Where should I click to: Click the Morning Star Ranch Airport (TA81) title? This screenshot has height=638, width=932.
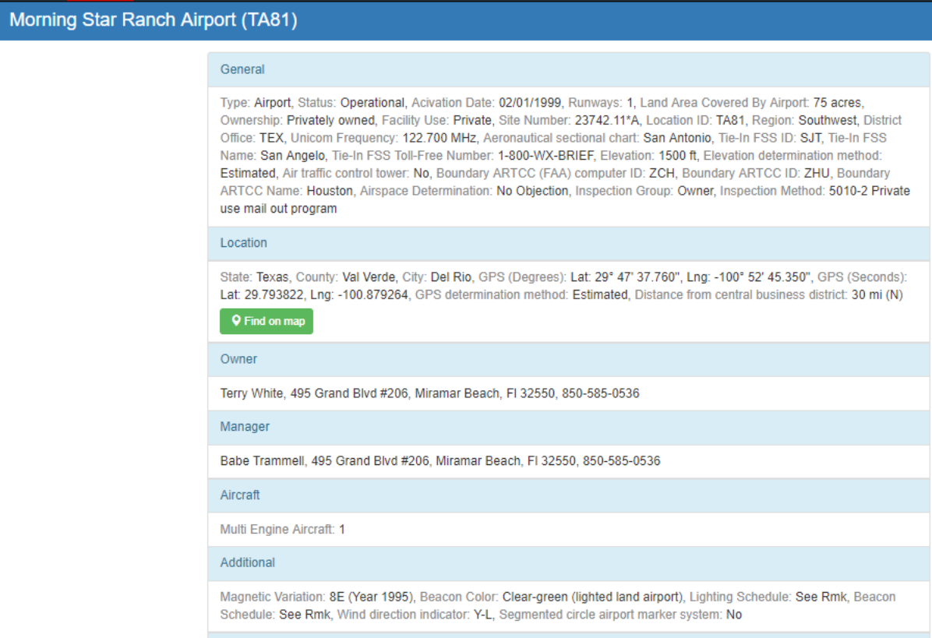click(x=154, y=20)
